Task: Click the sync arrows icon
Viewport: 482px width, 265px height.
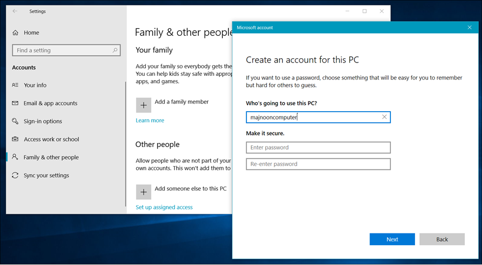Action: point(15,175)
